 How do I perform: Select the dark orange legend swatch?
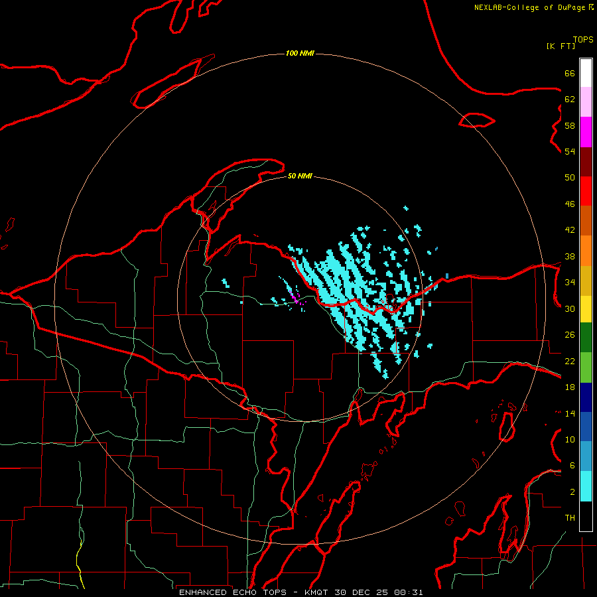pos(586,220)
